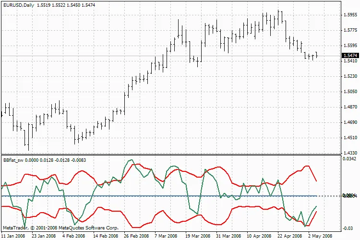This screenshot has width=360, height=240.
Task: Click the 14 Jan 2008 date label
Action: pos(13,236)
